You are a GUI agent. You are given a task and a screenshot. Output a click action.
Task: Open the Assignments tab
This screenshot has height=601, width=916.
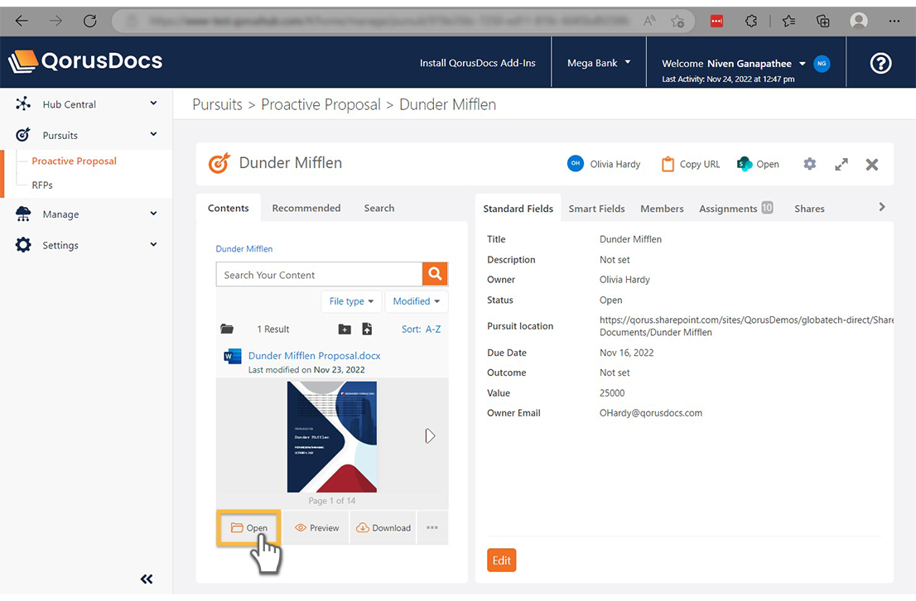[x=736, y=209]
